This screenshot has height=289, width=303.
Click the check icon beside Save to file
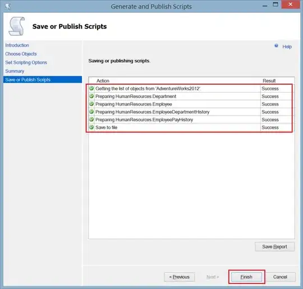click(x=91, y=127)
